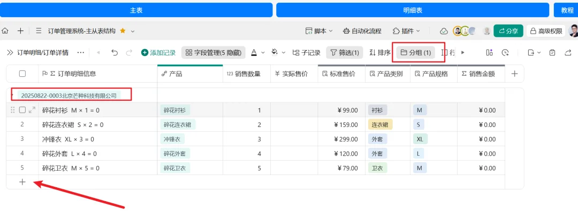The width and height of the screenshot is (578, 222).
Task: Click the 产品 column header
Action: (x=190, y=74)
